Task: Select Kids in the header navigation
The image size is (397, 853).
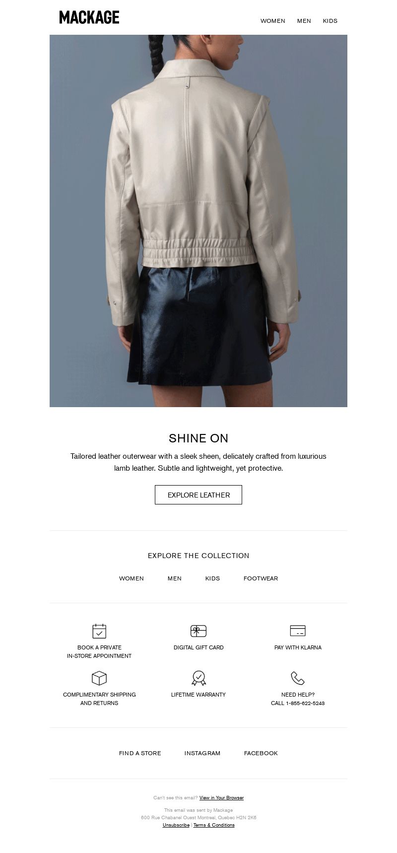Action: [x=330, y=21]
